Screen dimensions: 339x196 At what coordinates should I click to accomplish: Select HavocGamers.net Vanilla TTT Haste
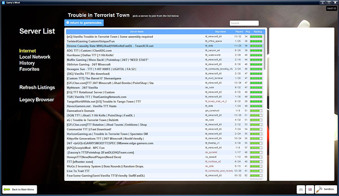coord(165,106)
